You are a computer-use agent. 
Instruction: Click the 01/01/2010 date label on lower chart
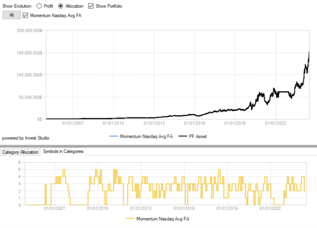click(97, 209)
